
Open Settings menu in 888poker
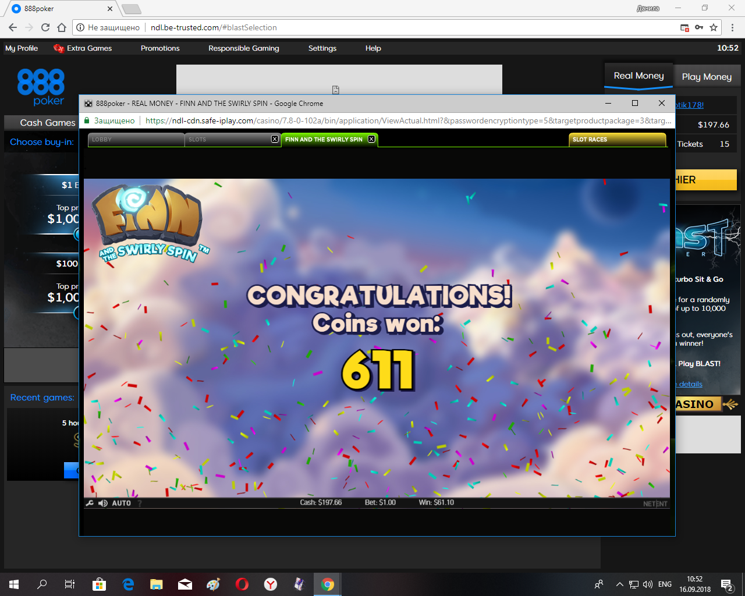point(322,48)
